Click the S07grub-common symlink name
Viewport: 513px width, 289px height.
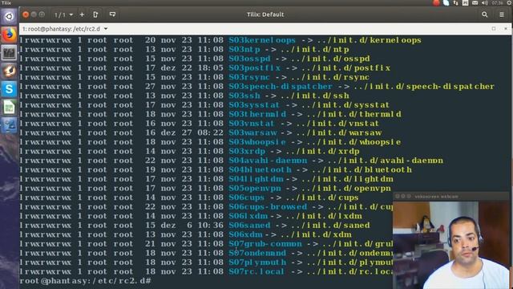click(265, 244)
